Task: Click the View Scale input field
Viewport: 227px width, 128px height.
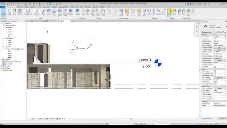Action: 220,37
